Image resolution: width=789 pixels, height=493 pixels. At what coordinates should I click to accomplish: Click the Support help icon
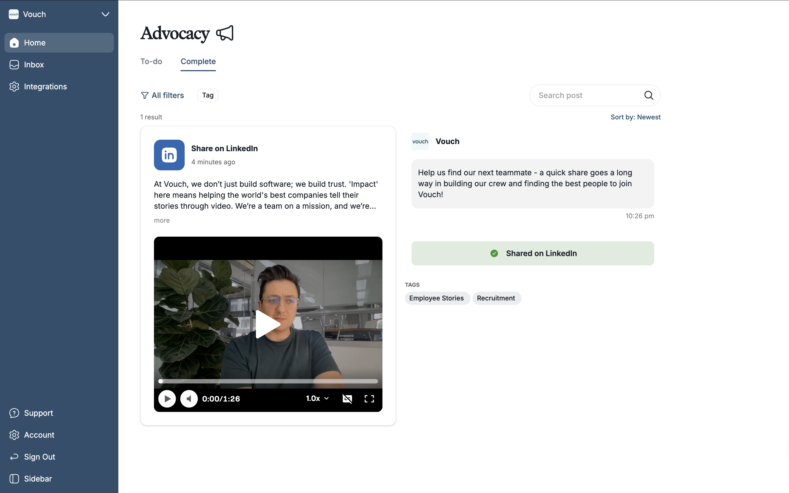[14, 413]
